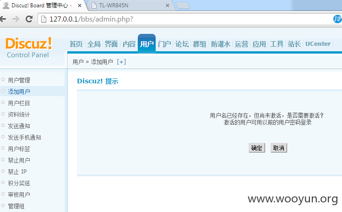Close the Discuz! Board tab
The width and height of the screenshot is (342, 212).
click(80, 5)
